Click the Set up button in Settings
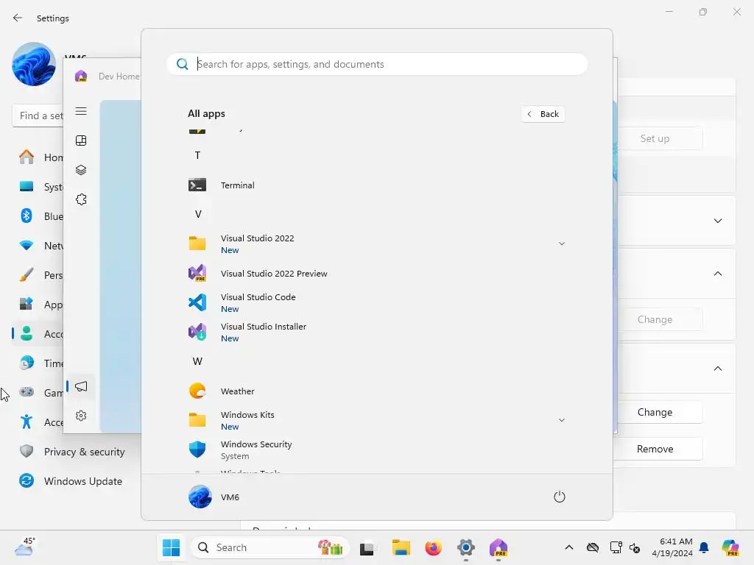This screenshot has width=754, height=565. [660, 138]
